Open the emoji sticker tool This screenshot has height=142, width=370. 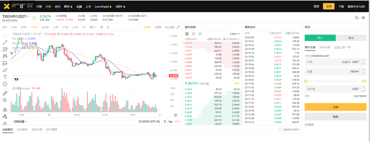pos(5,84)
